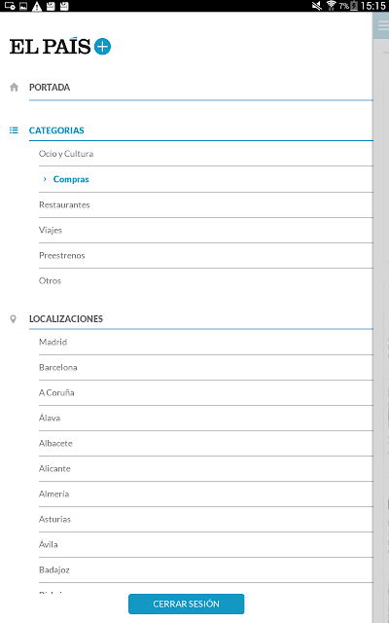Click the location pin icon beside Localizaciones
Screen dimensions: 389x623
(x=13, y=319)
